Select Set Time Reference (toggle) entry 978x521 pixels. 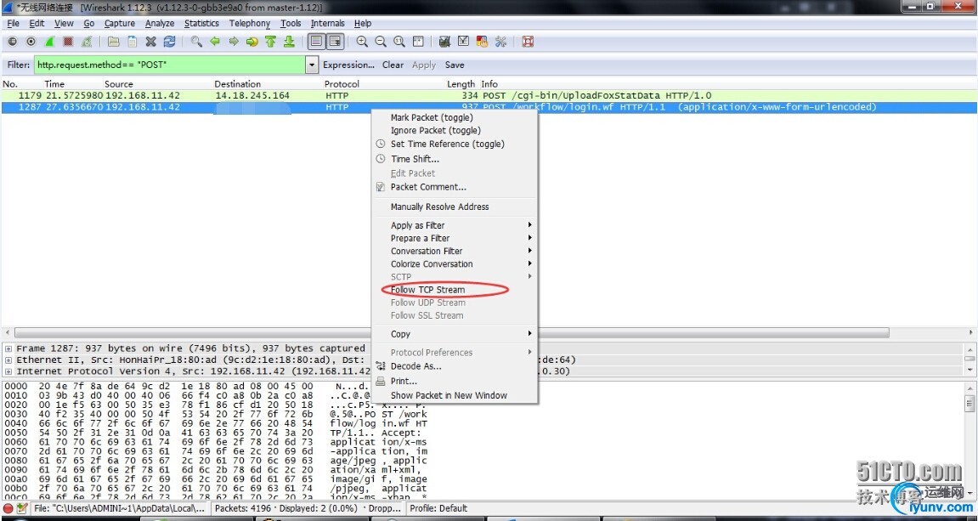pos(454,144)
